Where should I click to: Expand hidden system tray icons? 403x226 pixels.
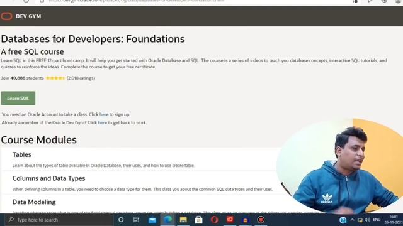pyautogui.click(x=352, y=220)
